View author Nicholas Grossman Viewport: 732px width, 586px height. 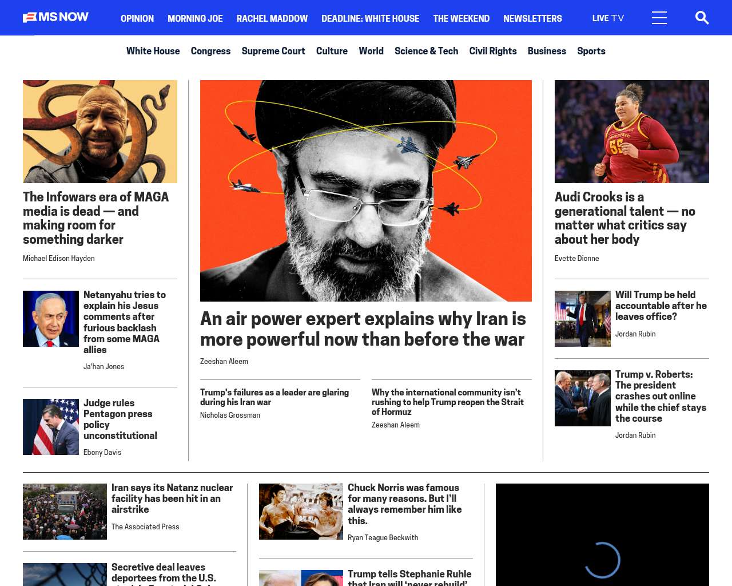click(230, 415)
